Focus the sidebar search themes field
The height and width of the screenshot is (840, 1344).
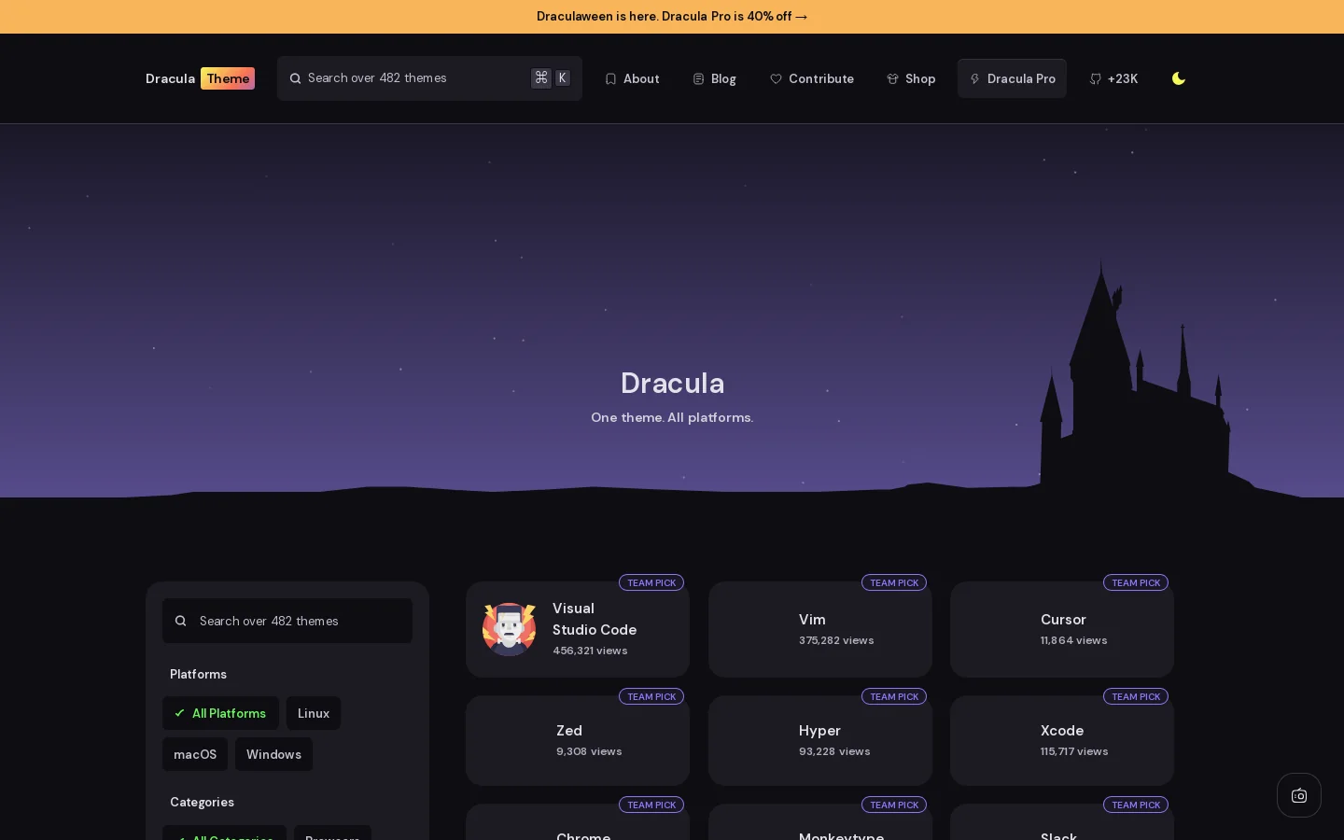tap(287, 621)
